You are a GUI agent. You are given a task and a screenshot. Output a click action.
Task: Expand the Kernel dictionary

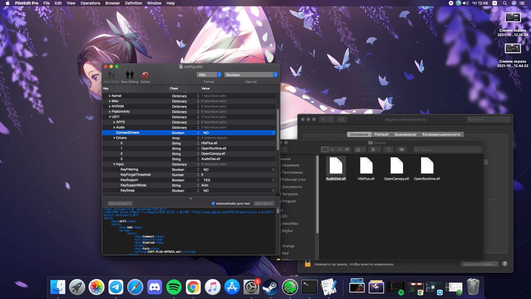(x=110, y=96)
